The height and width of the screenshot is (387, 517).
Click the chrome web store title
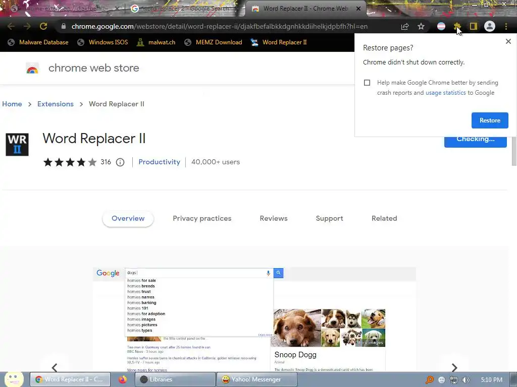click(93, 68)
